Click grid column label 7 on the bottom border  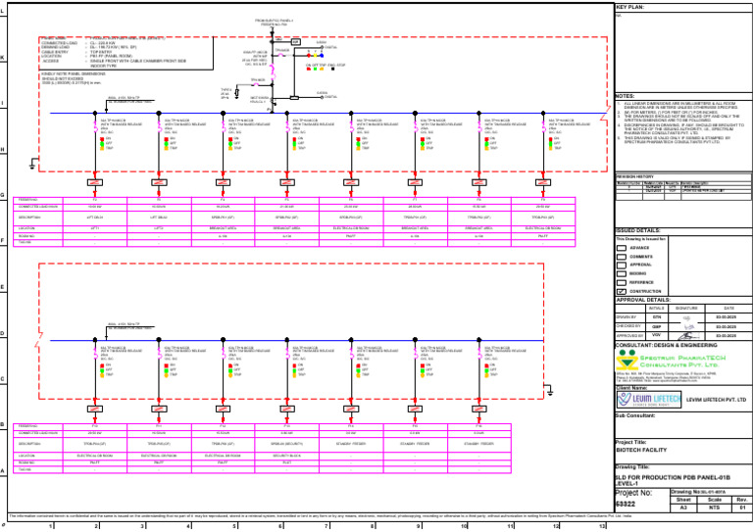(x=326, y=527)
